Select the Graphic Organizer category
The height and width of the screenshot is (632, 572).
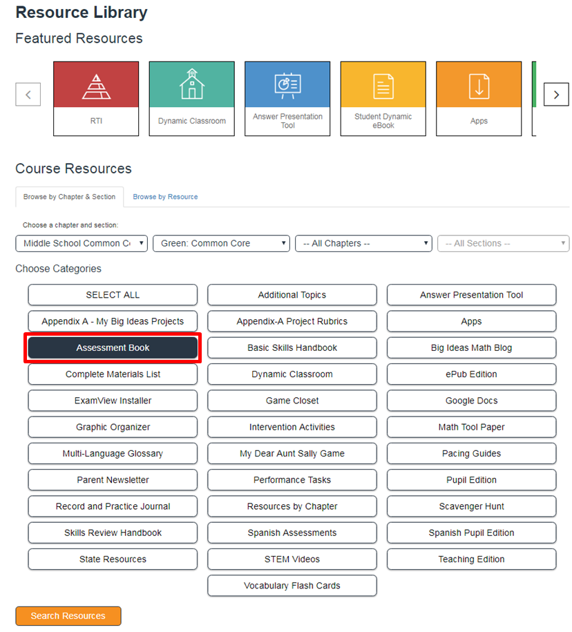[113, 427]
